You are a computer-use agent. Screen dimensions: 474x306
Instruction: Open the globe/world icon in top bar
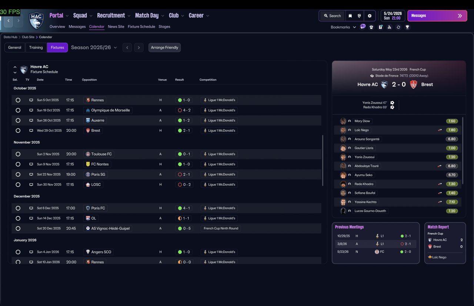pos(359,16)
